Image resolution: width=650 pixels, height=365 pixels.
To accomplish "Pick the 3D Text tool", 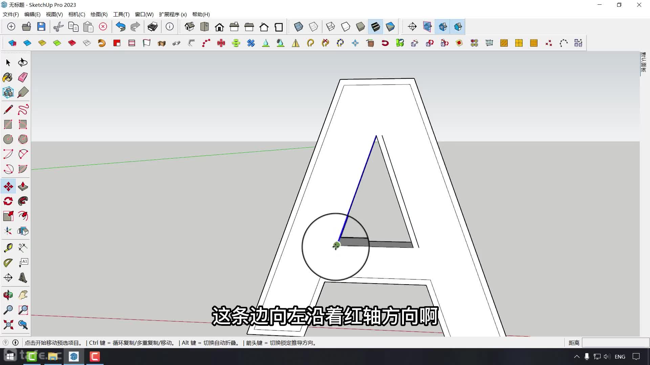I will [x=23, y=277].
